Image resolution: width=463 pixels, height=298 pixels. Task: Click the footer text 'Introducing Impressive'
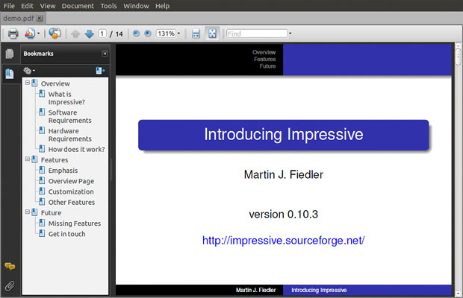tap(319, 290)
